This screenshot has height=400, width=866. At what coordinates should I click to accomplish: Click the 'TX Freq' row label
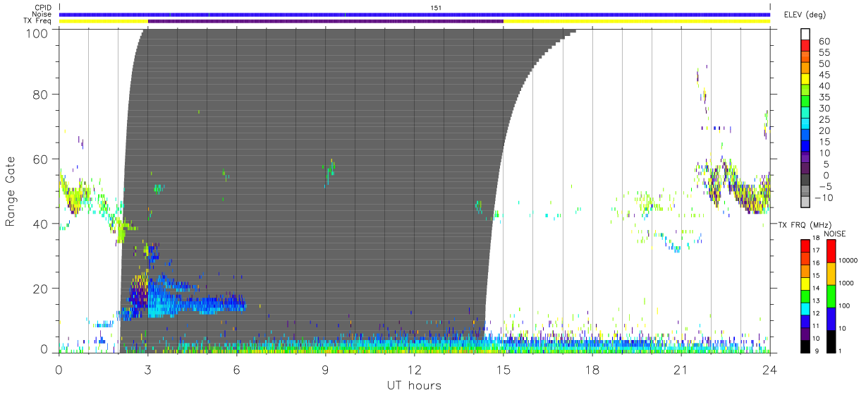click(x=39, y=21)
